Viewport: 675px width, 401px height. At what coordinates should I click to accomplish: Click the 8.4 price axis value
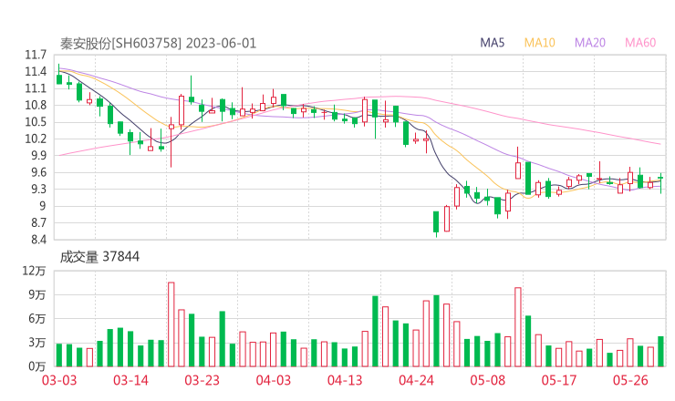(x=38, y=240)
